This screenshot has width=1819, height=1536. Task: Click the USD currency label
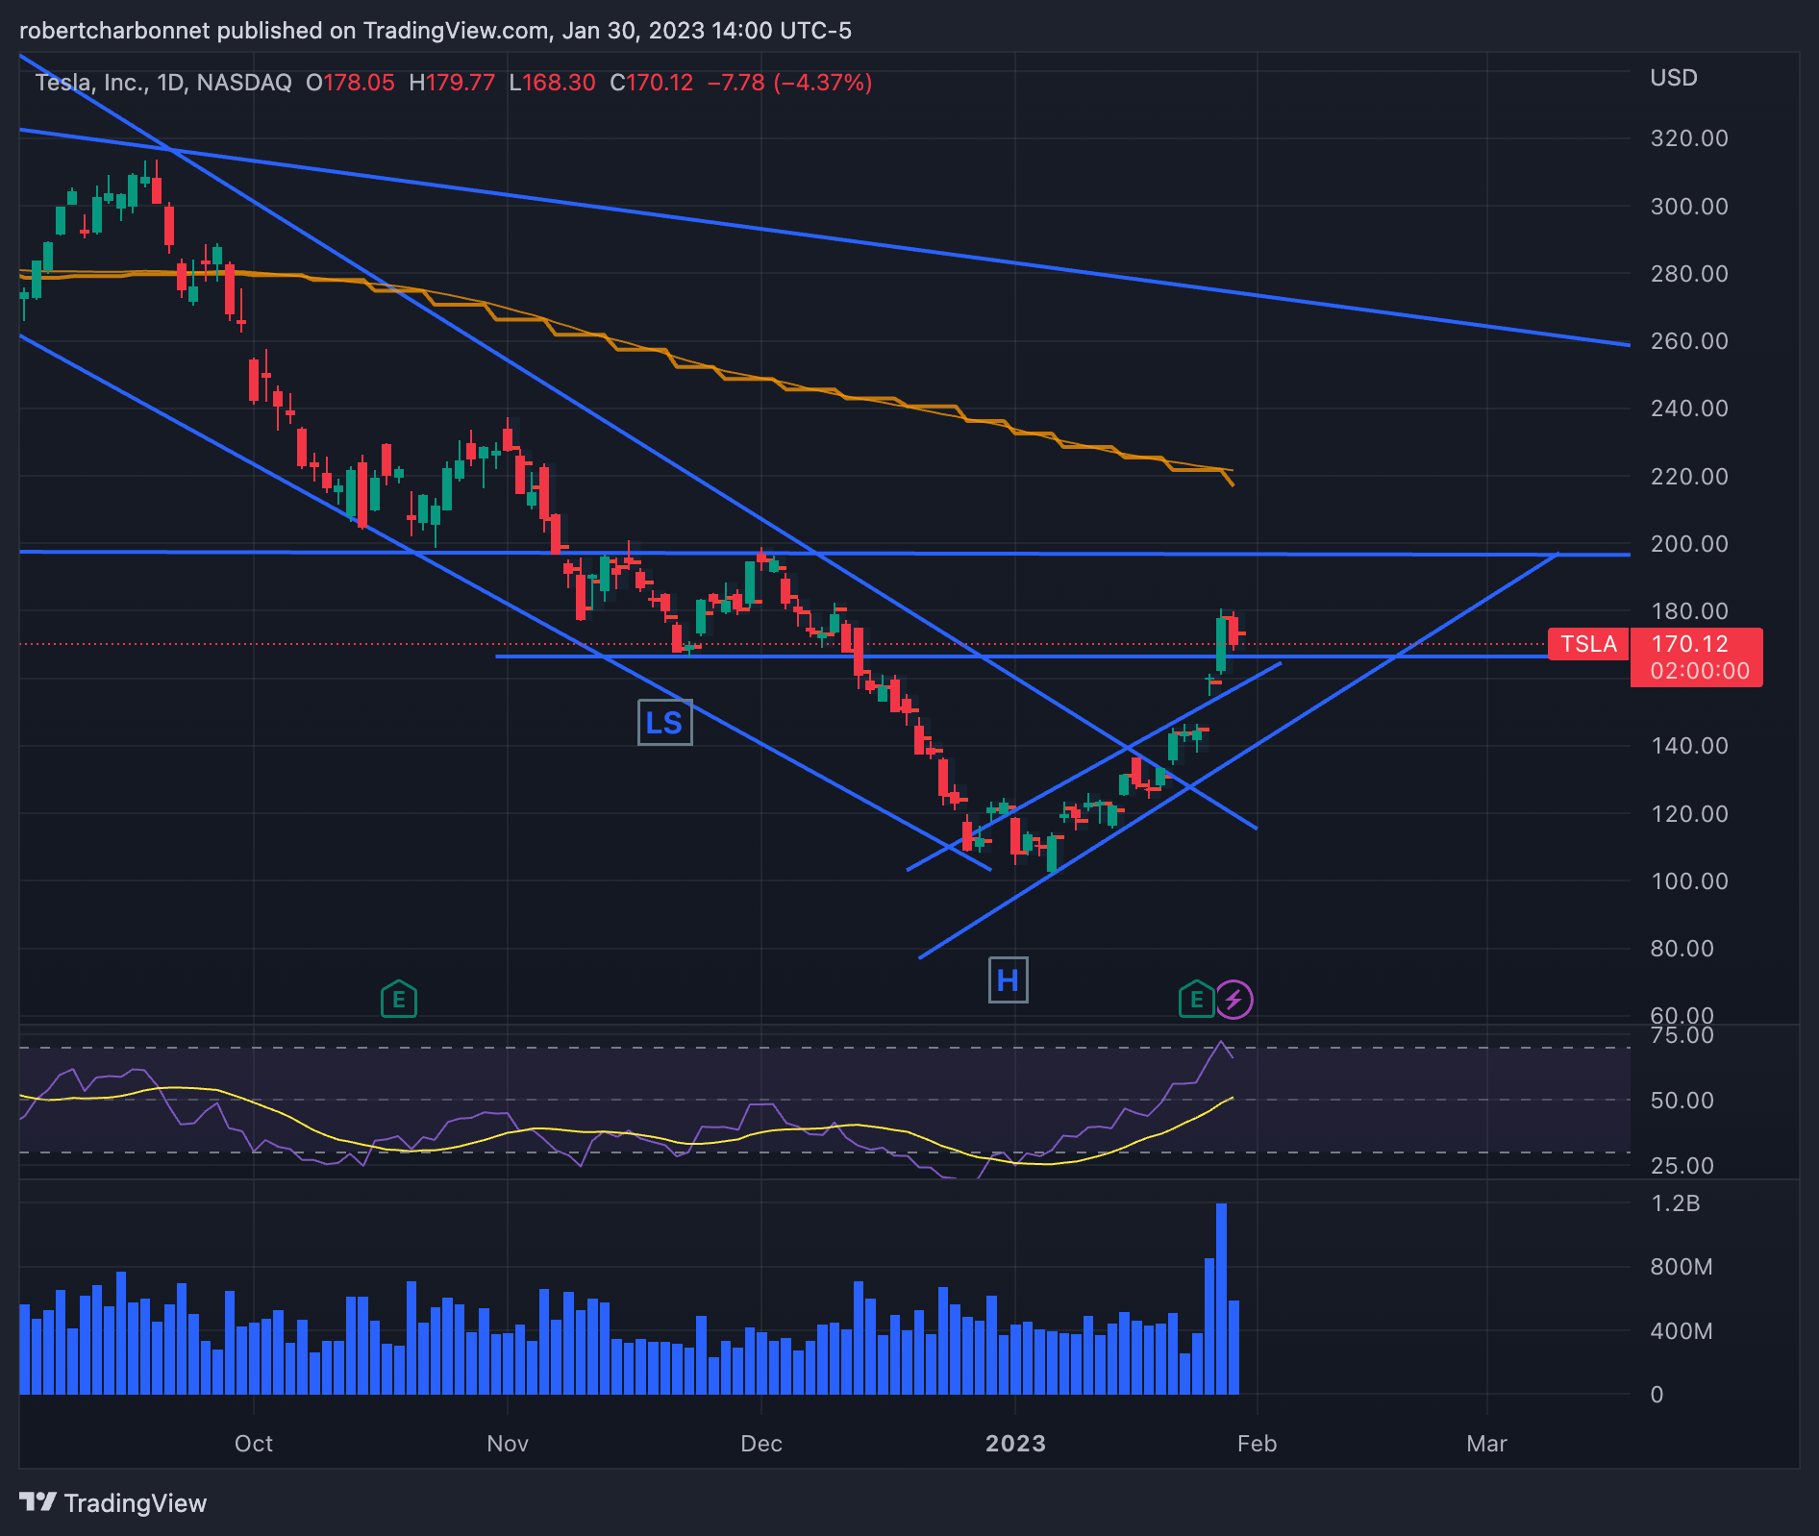1674,78
